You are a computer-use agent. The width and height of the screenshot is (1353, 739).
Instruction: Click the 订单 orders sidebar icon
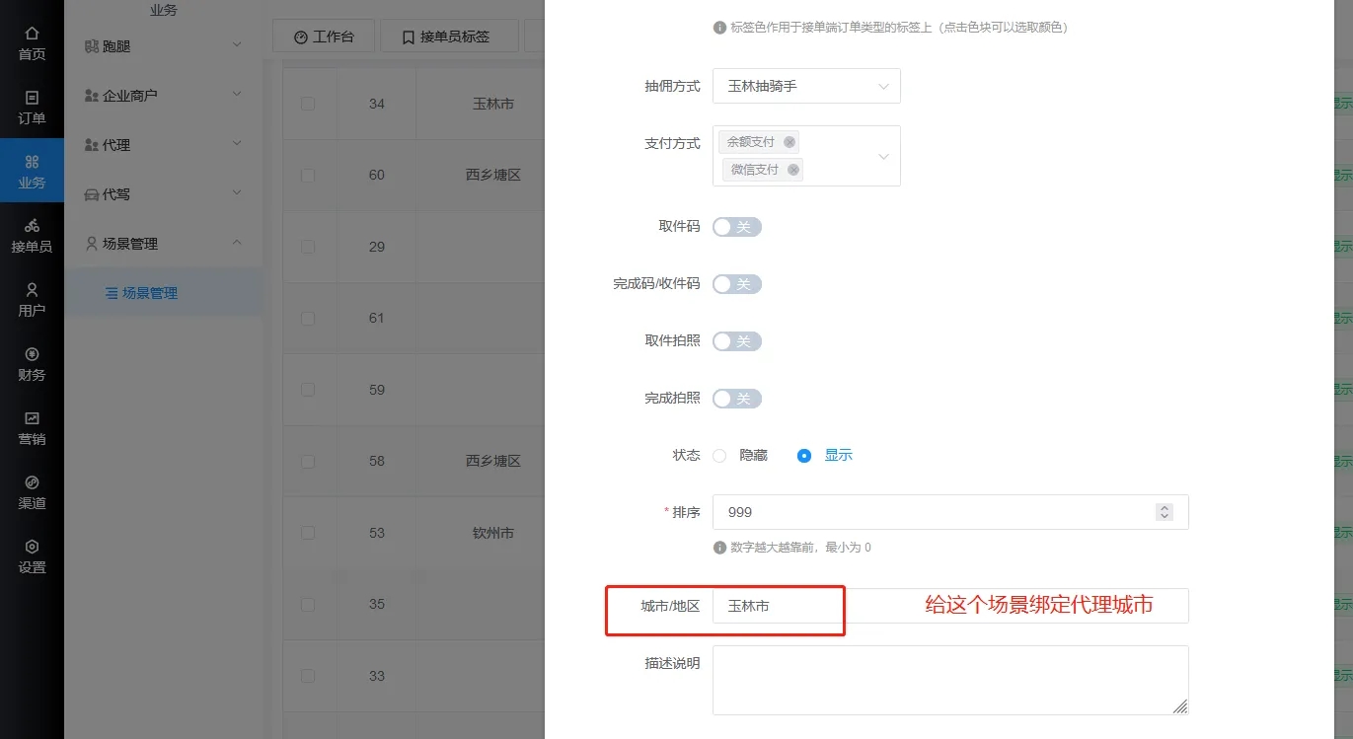click(x=32, y=108)
